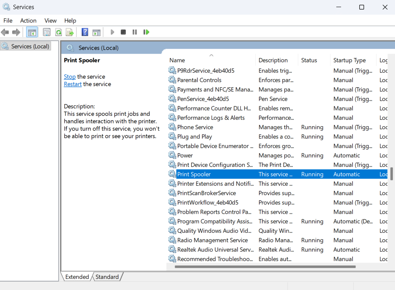Click the gear icon beside PrintScanBrokerService
This screenshot has height=290, width=395.
click(172, 193)
